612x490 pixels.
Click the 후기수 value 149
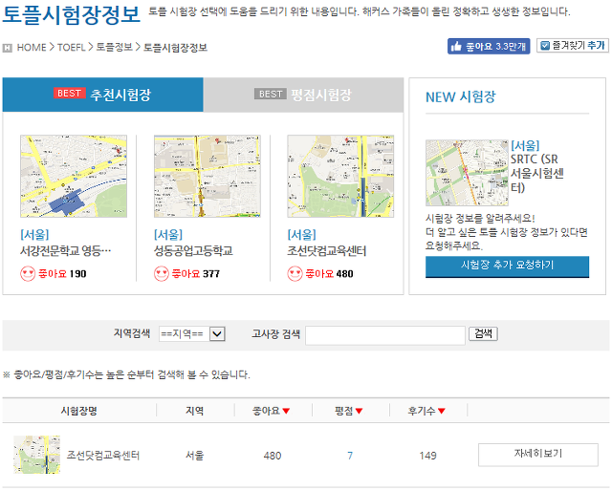(427, 456)
